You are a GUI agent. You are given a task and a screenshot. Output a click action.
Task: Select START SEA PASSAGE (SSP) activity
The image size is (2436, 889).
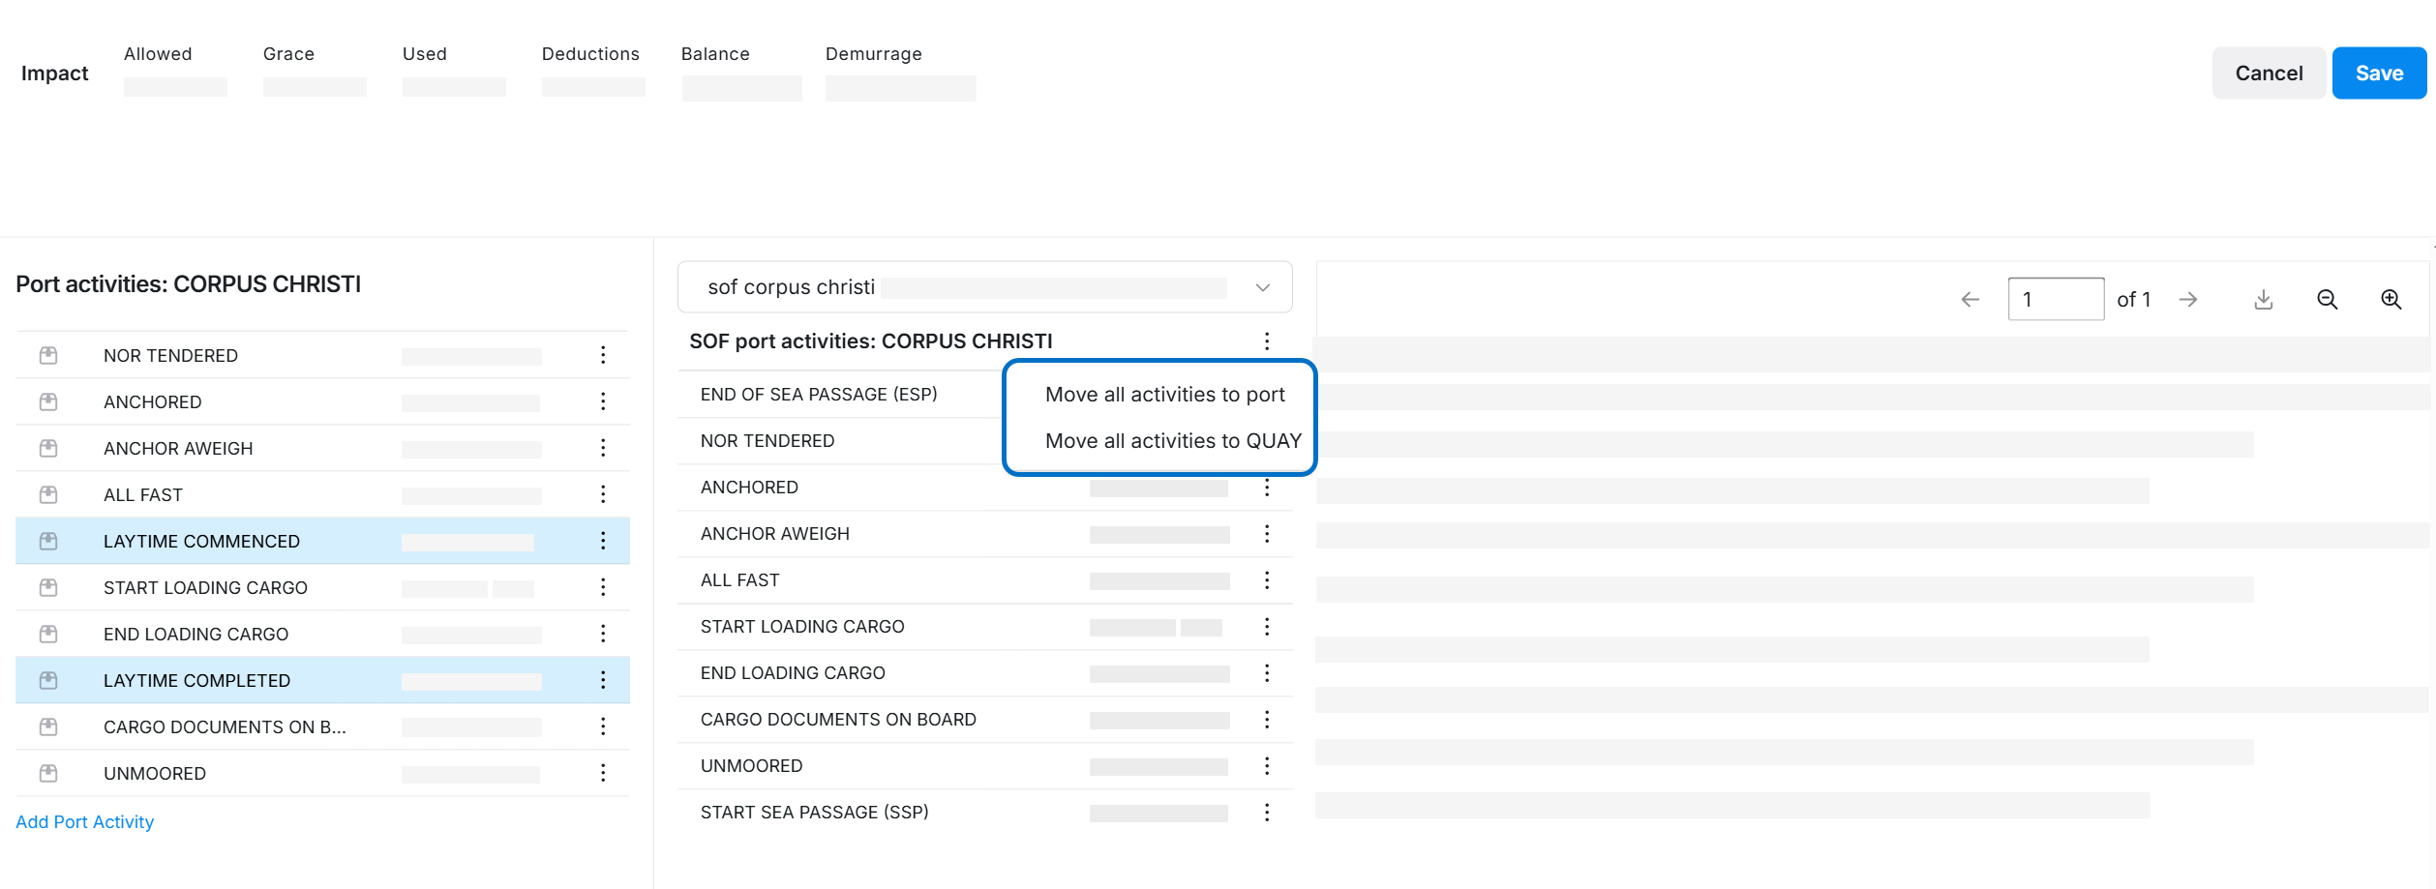click(x=985, y=813)
